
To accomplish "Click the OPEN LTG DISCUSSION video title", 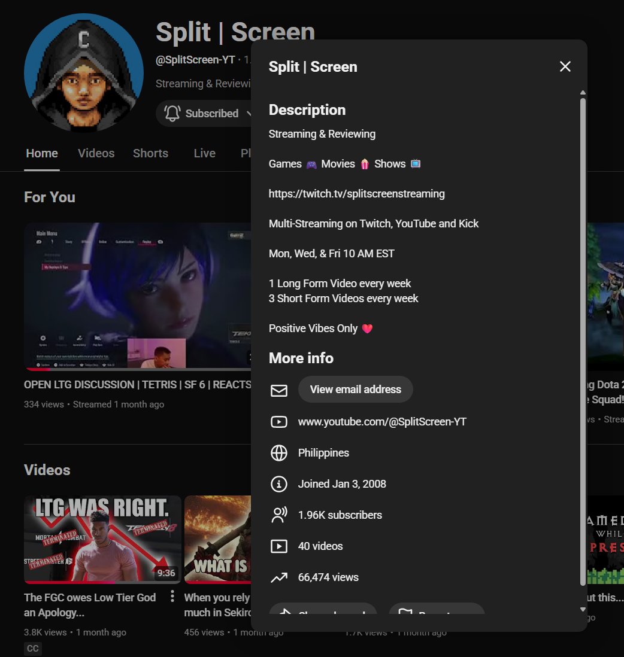I will [x=138, y=385].
